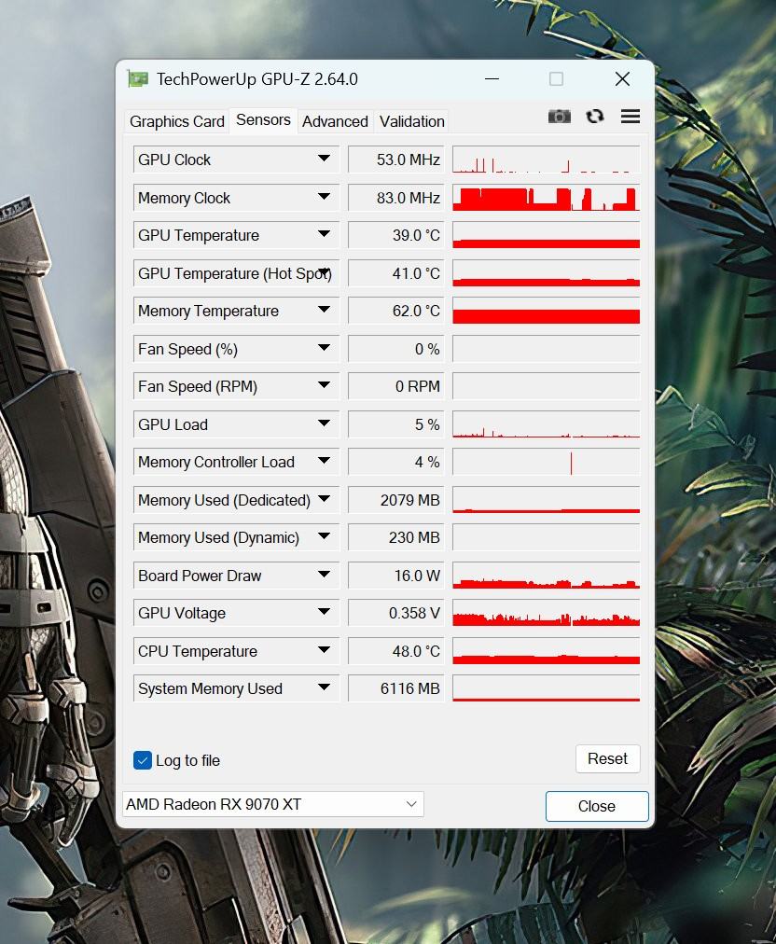Minimize the GPU-Z window

492,79
